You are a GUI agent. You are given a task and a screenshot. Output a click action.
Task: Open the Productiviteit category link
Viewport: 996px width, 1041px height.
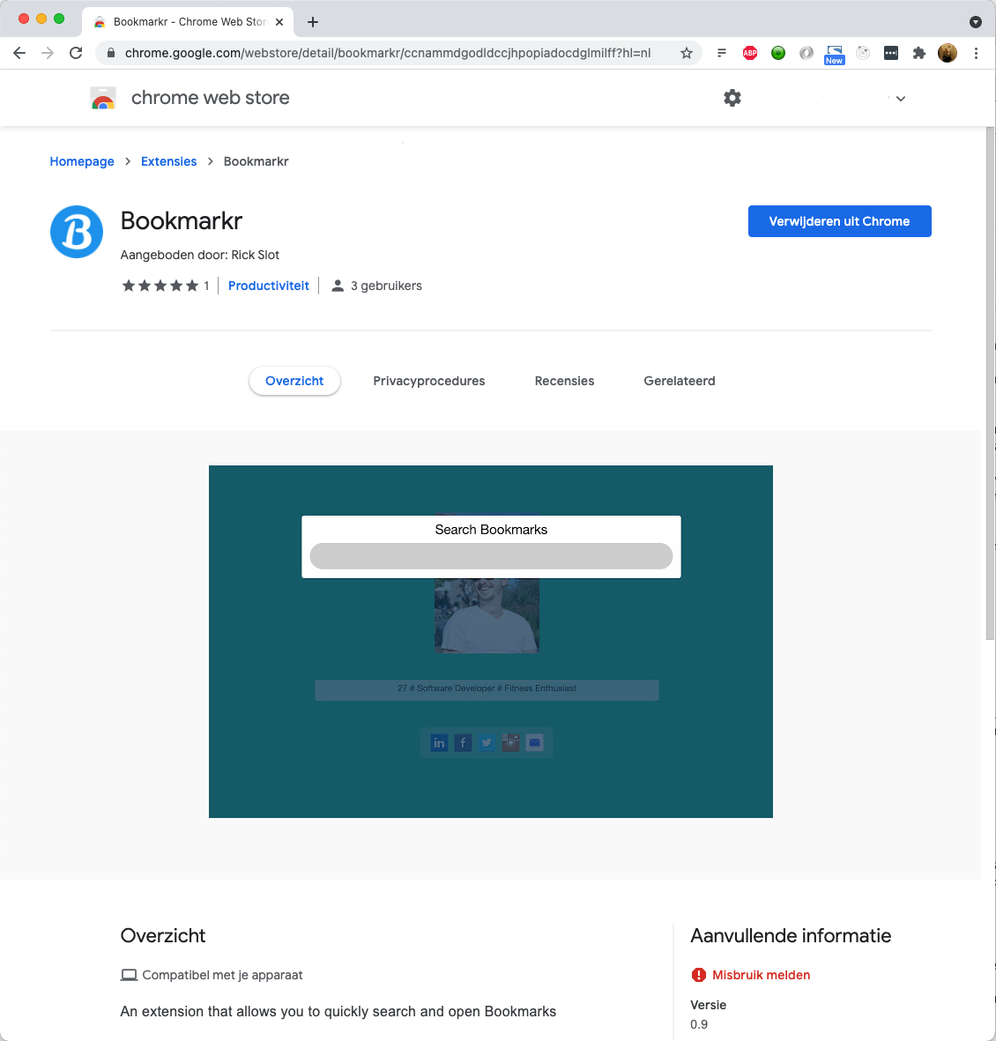269,286
